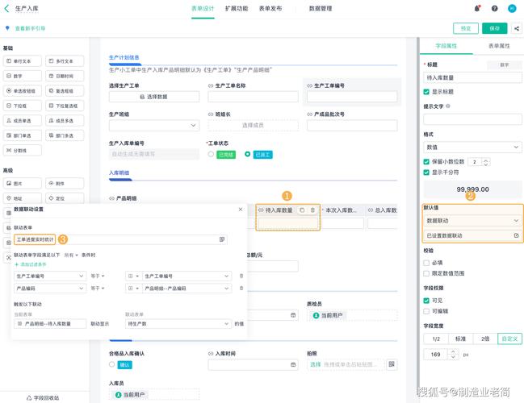
Task: Delete the 生产工单编号 filter condition row
Action: pyautogui.click(x=241, y=276)
